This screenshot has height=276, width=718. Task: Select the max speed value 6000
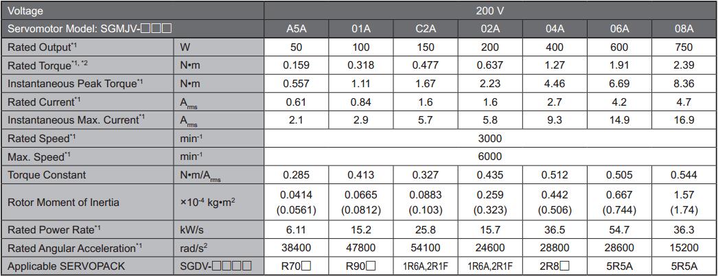[x=489, y=157]
